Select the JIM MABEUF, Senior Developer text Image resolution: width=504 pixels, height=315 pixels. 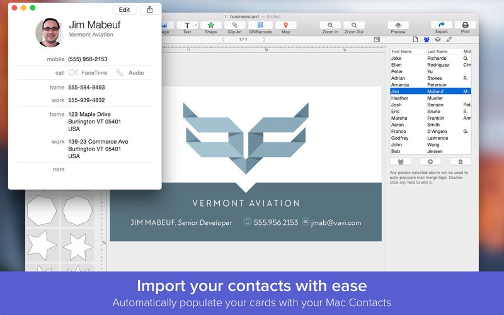[x=181, y=222]
